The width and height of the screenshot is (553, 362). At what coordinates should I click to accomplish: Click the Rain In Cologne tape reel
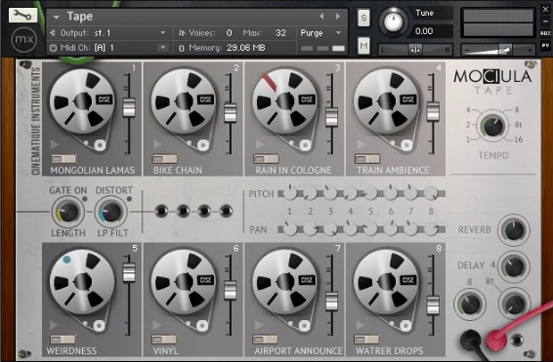pyautogui.click(x=285, y=102)
